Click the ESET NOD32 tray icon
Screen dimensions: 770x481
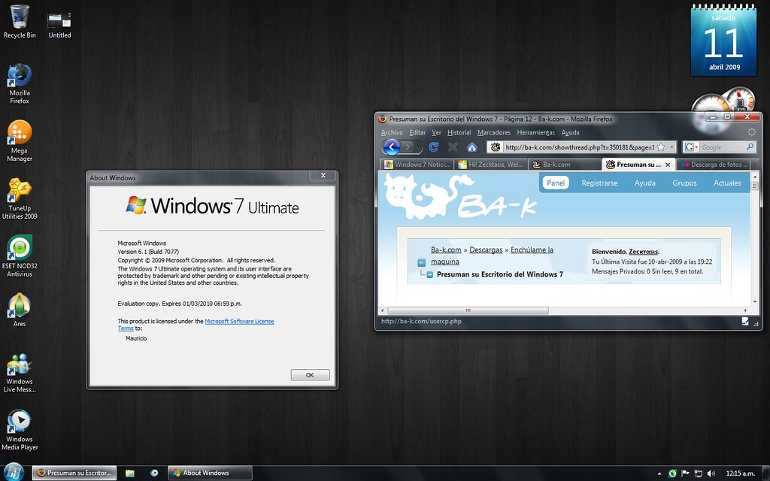coord(672,473)
